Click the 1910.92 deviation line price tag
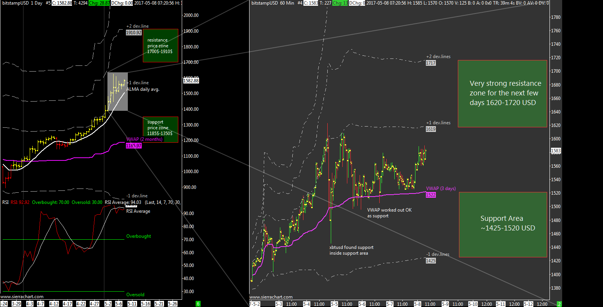 134,33
